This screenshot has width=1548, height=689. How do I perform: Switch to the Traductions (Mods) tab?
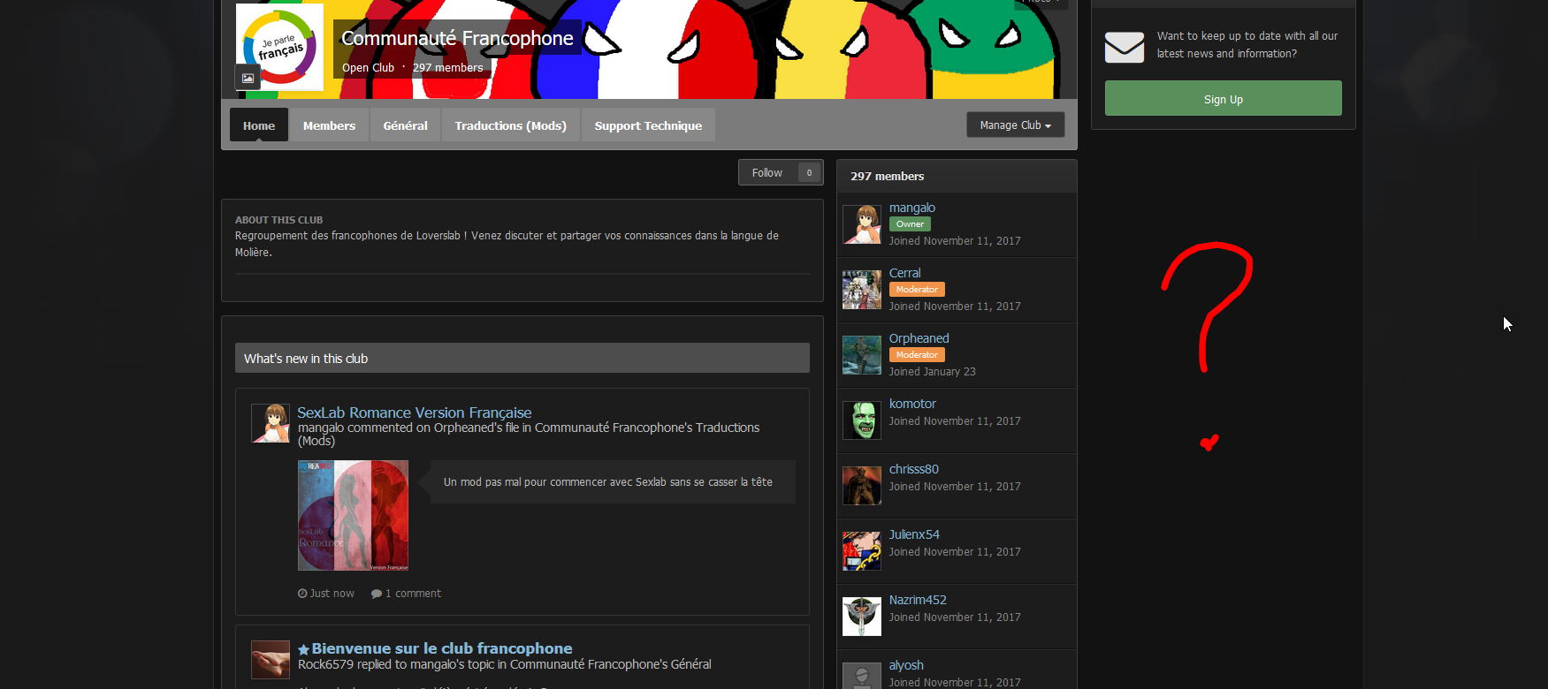click(x=511, y=125)
